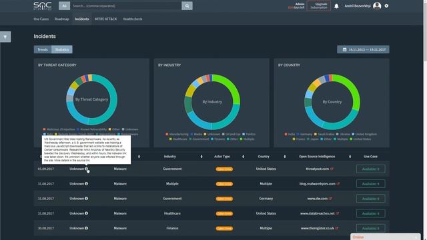Click the info icon on Healthcare row
Image resolution: width=427 pixels, height=240 pixels.
tap(86, 213)
